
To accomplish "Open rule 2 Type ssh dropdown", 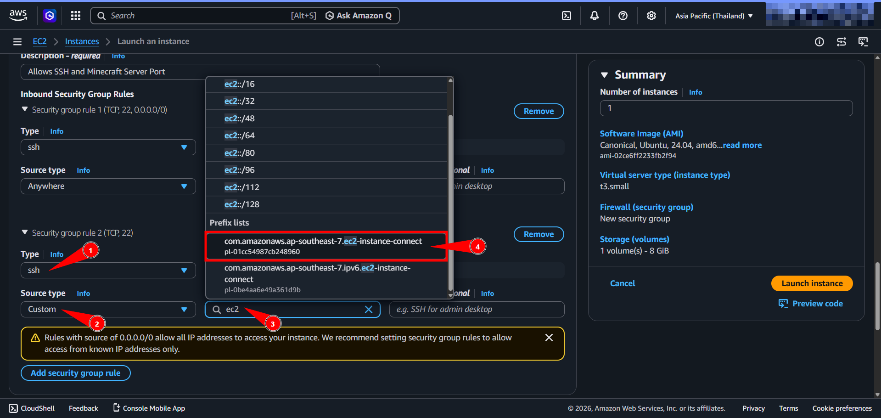I will [108, 271].
